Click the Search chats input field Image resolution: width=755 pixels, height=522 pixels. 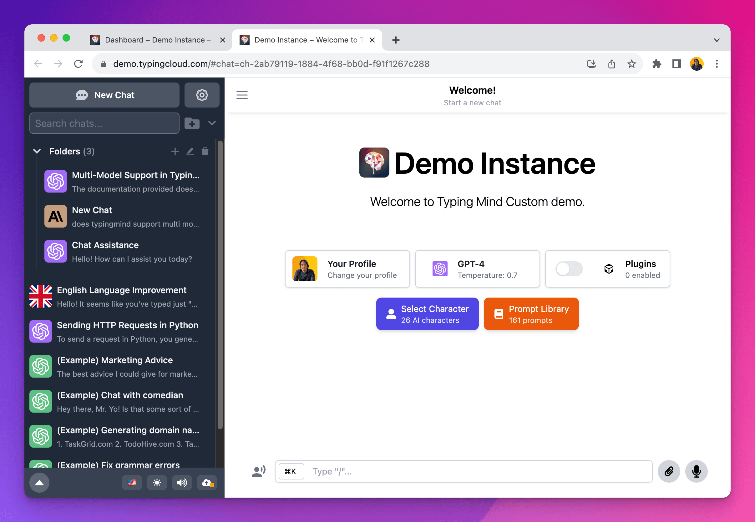point(104,123)
